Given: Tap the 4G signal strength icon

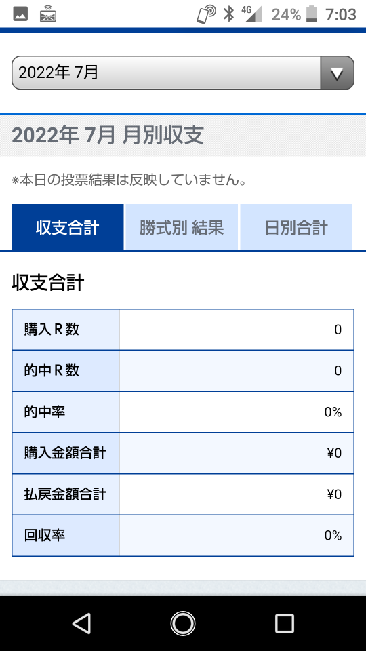Looking at the screenshot, I should [252, 14].
